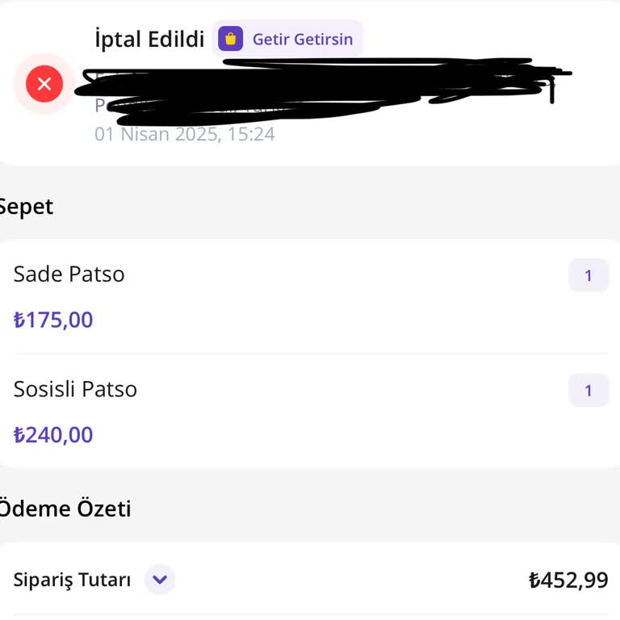Tap the lira symbol before 452,99
The image size is (620, 620).
pos(534,580)
